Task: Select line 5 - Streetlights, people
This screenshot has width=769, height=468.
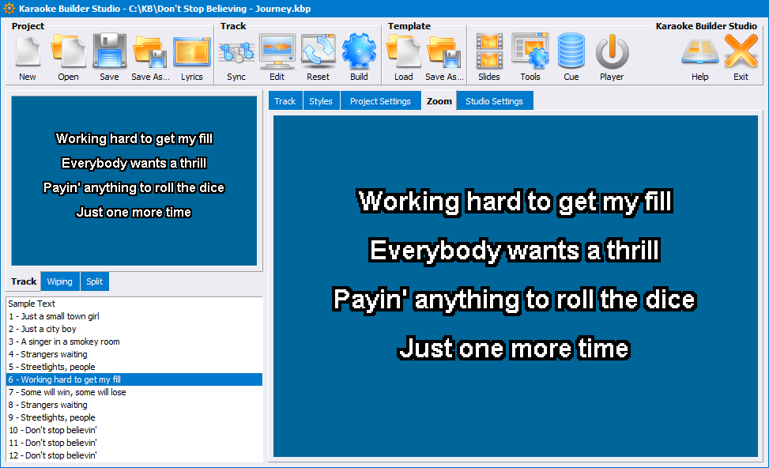Action: (x=134, y=367)
